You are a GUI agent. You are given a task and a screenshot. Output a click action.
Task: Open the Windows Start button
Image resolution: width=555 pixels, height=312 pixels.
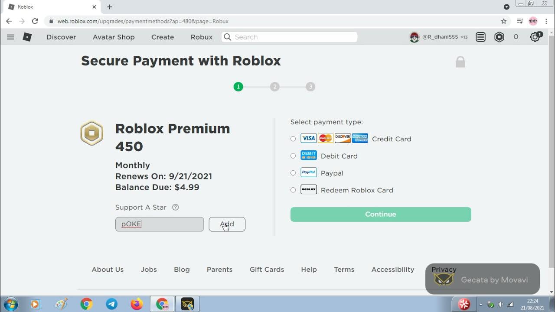coord(10,304)
